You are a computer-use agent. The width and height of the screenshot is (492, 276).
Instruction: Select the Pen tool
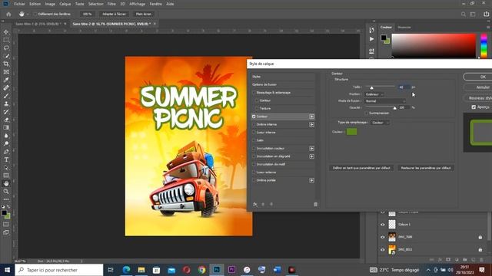(6, 152)
